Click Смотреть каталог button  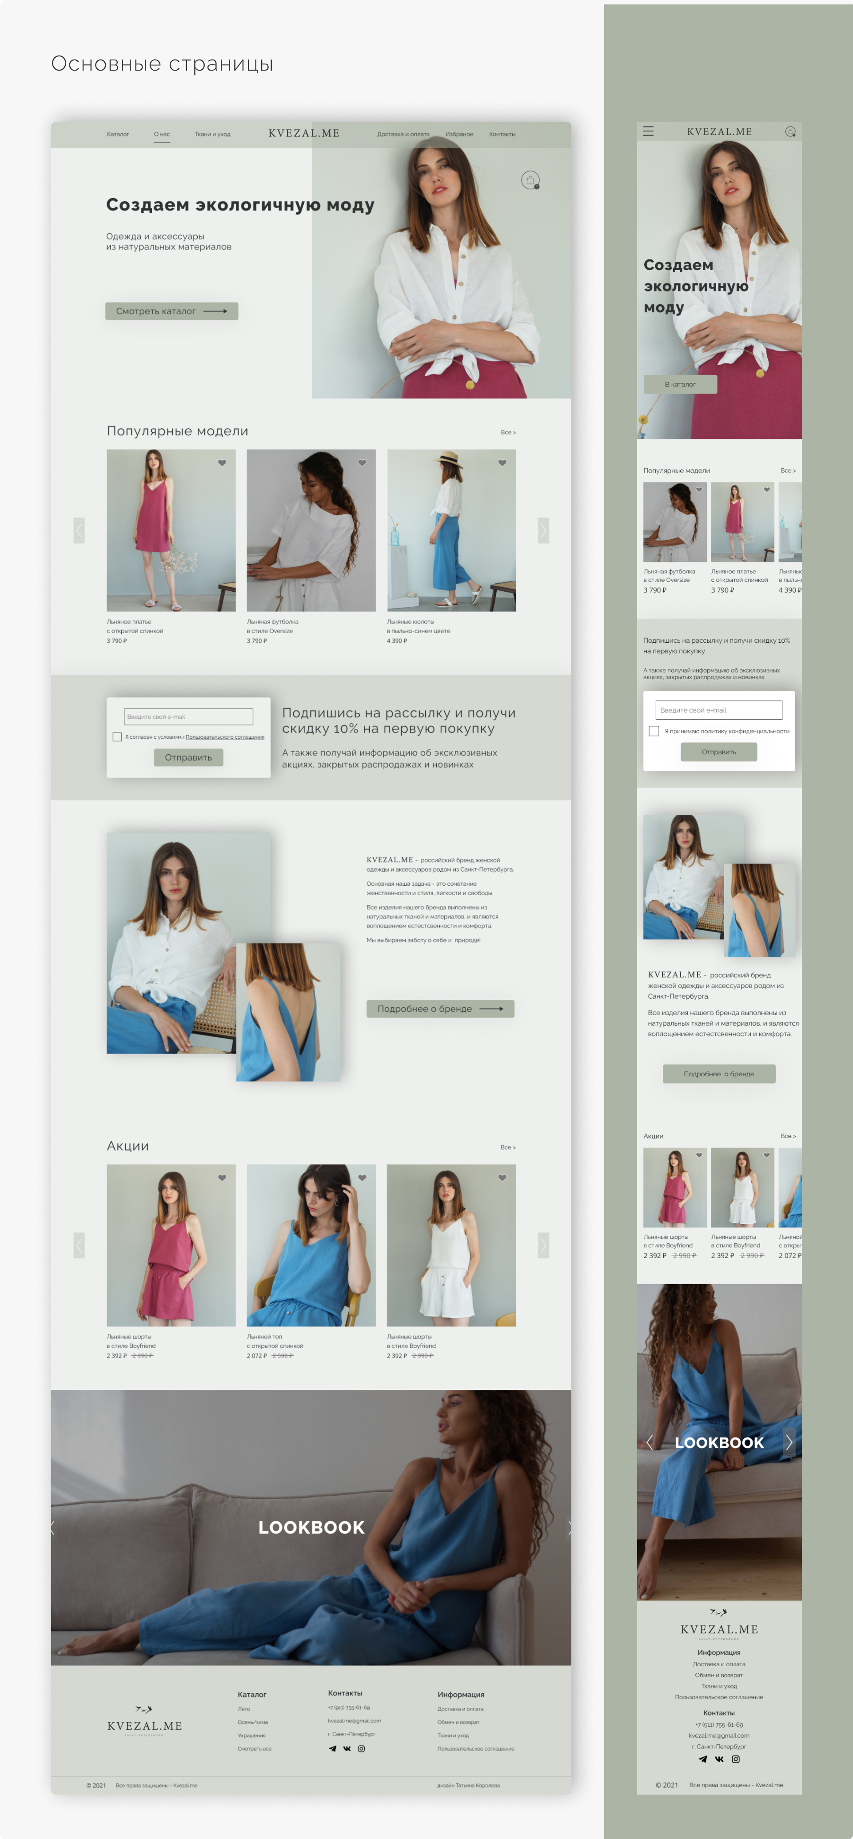(x=171, y=311)
